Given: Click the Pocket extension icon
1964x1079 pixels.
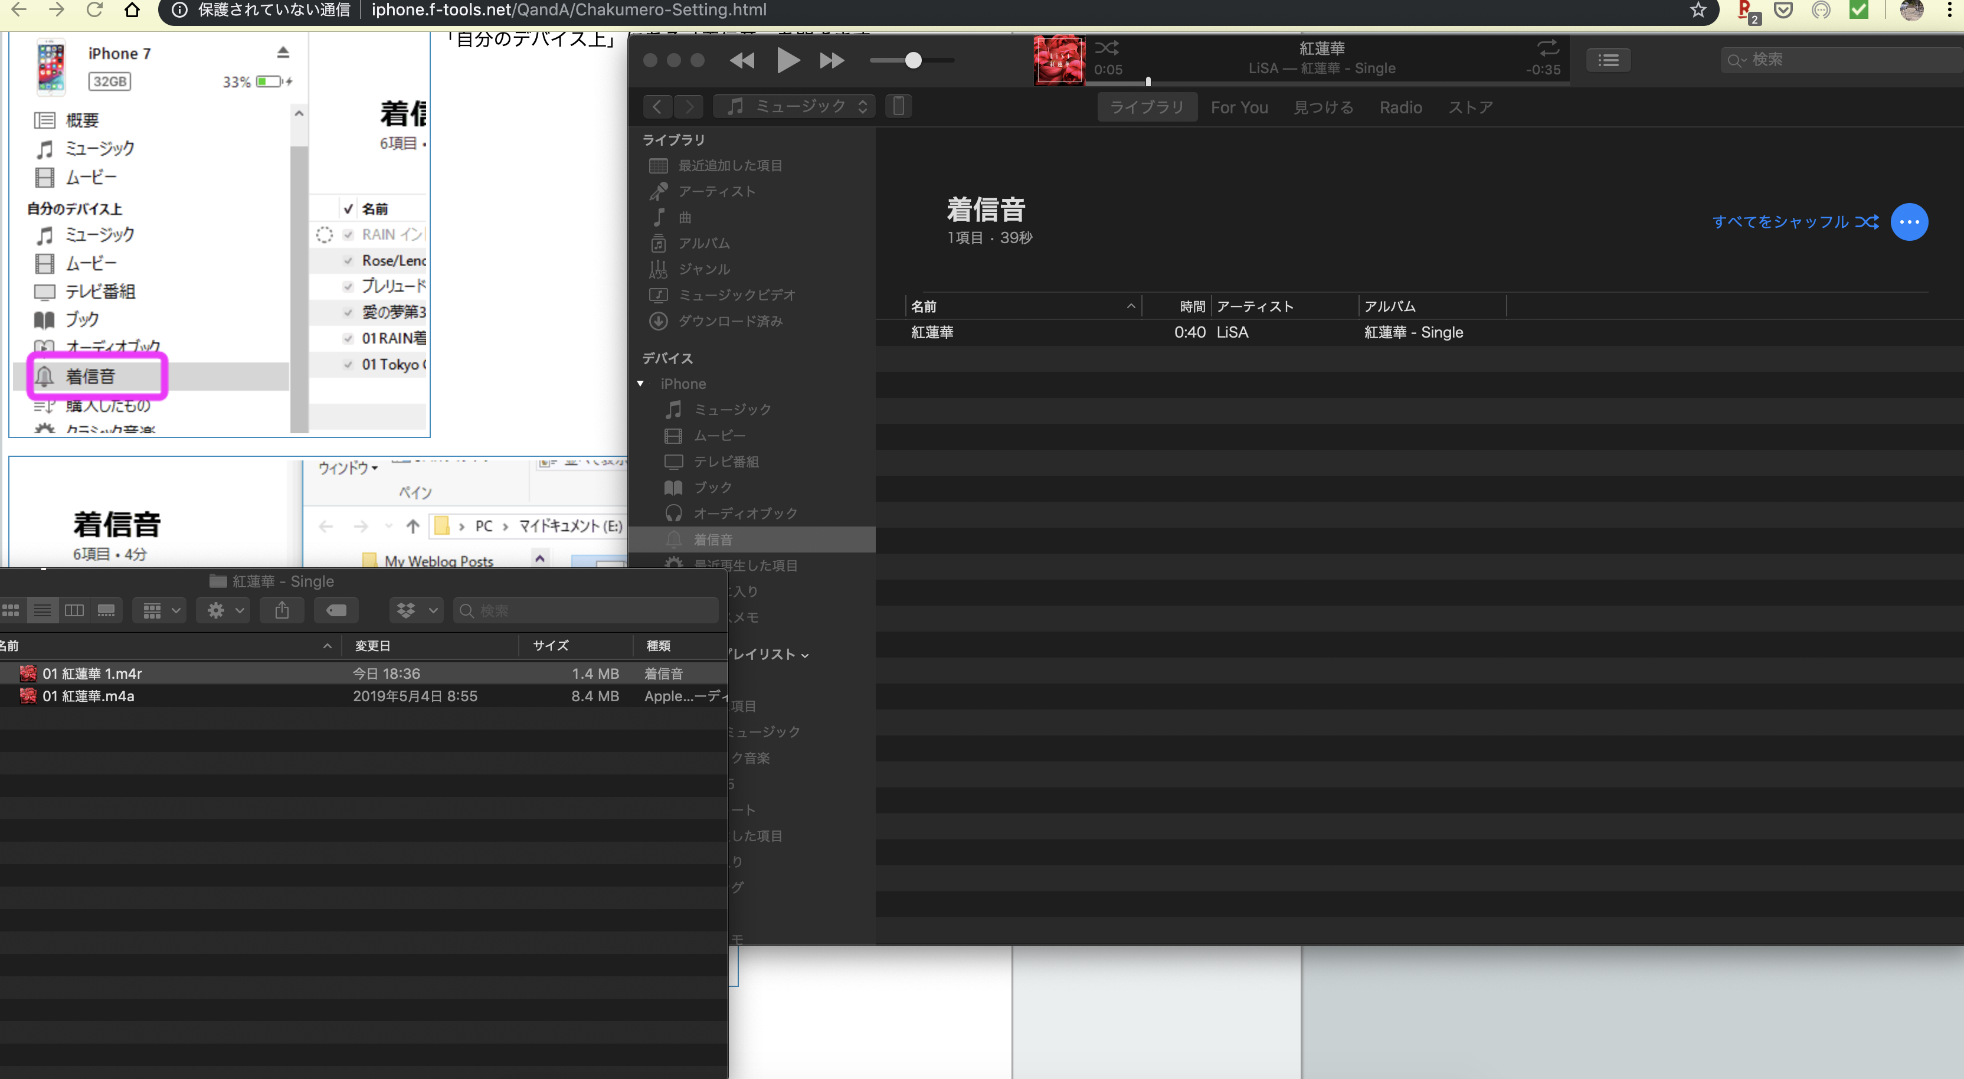Looking at the screenshot, I should point(1783,10).
